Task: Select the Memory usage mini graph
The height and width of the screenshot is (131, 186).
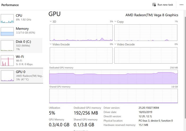Action: (7, 31)
